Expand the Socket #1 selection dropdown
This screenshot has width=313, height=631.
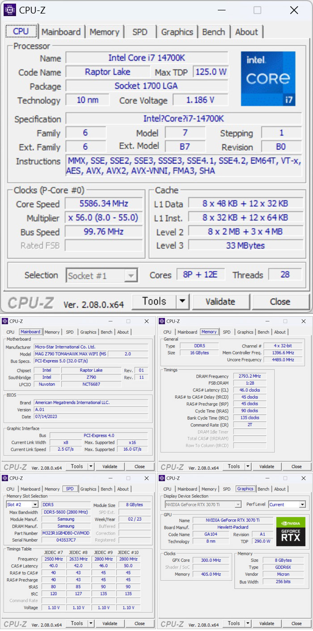131,276
